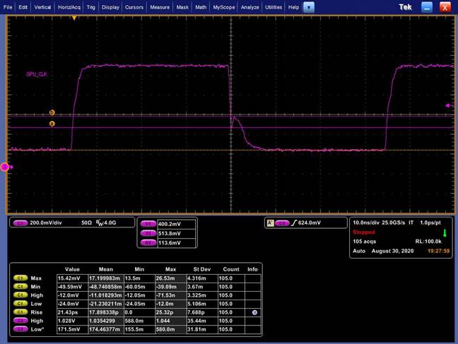Click the red Stopped acquisition status
Image resolution: width=458 pixels, height=344 pixels.
pyautogui.click(x=364, y=232)
